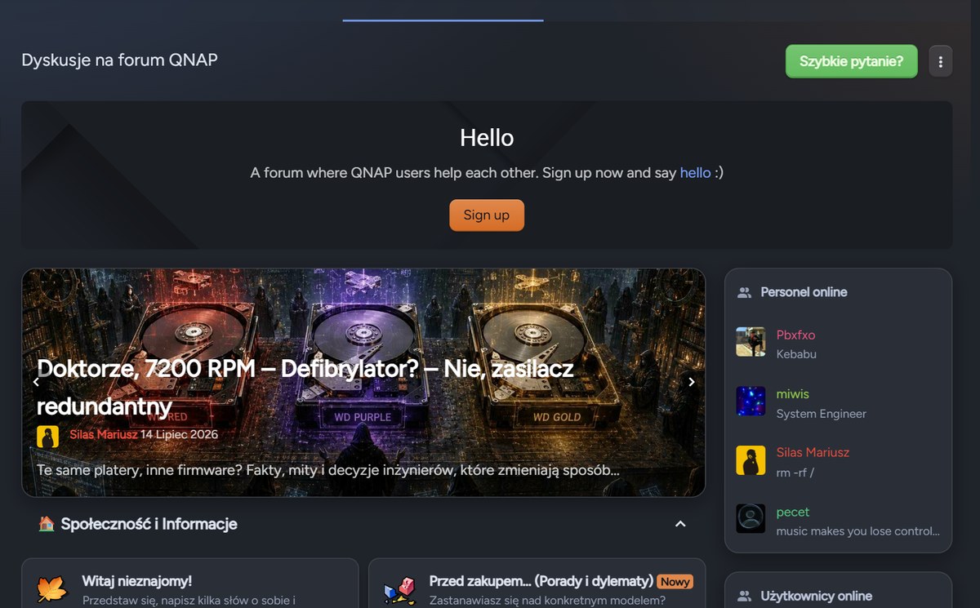
Task: Click the house icon beside Społeczność
Action: coord(47,524)
